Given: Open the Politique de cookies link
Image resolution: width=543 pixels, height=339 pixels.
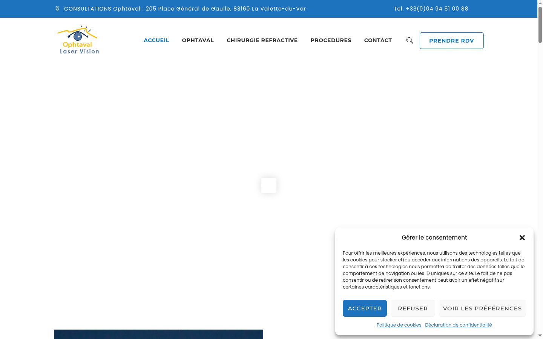Looking at the screenshot, I should coord(399,325).
